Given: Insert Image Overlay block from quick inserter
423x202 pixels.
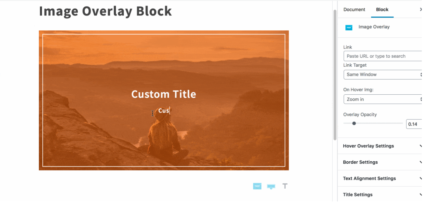Looking at the screenshot, I should [257, 186].
